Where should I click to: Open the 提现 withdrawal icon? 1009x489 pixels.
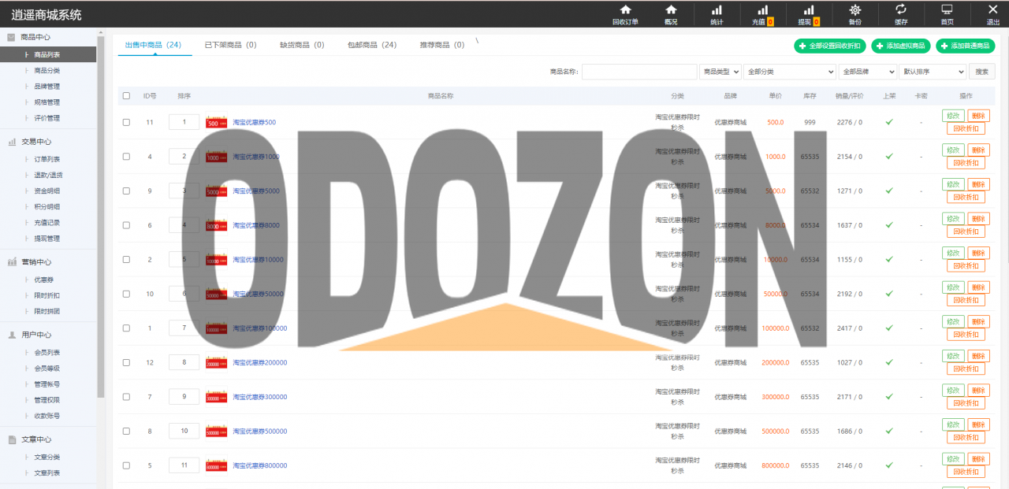coord(808,14)
